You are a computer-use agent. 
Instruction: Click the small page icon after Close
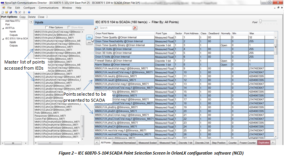(x=47, y=17)
